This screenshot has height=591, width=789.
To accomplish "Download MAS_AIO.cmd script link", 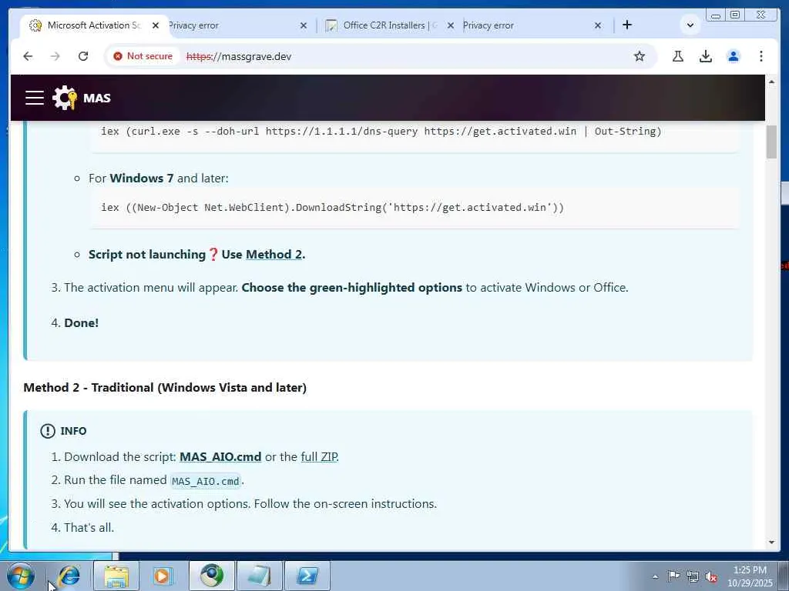I will pos(220,457).
